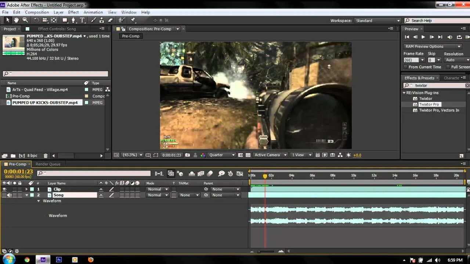Open the Effect menu
Viewport: 470px width, 264px height.
(73, 12)
